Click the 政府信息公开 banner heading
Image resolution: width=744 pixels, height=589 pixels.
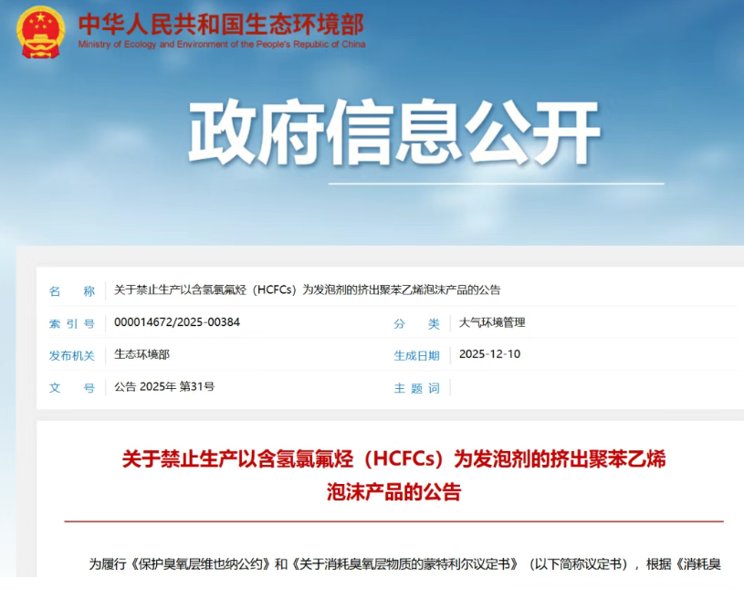click(394, 133)
